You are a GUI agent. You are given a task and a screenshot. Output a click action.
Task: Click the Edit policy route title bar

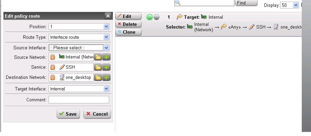coord(58,16)
